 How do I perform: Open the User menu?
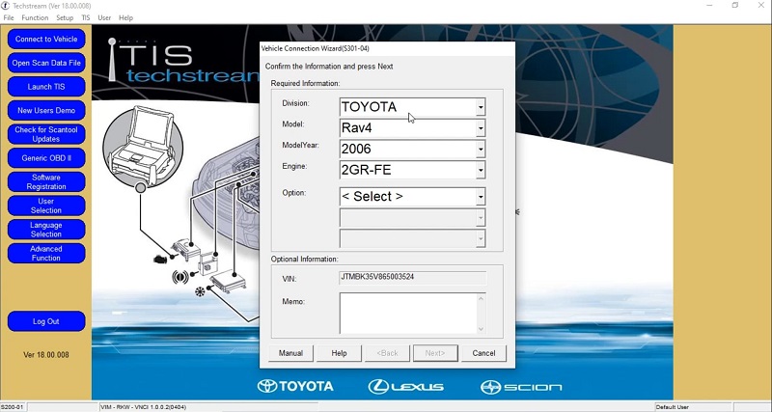tap(104, 17)
